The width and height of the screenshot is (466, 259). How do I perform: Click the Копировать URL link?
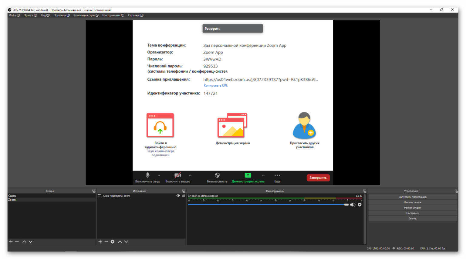(216, 85)
